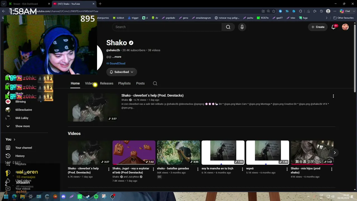Screen dimensions: 357x201
Task: Open the 'Videos' section heading
Action: pyautogui.click(x=74, y=134)
